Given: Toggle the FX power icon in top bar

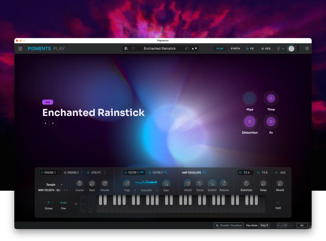Looking at the screenshot, I should coord(248,49).
